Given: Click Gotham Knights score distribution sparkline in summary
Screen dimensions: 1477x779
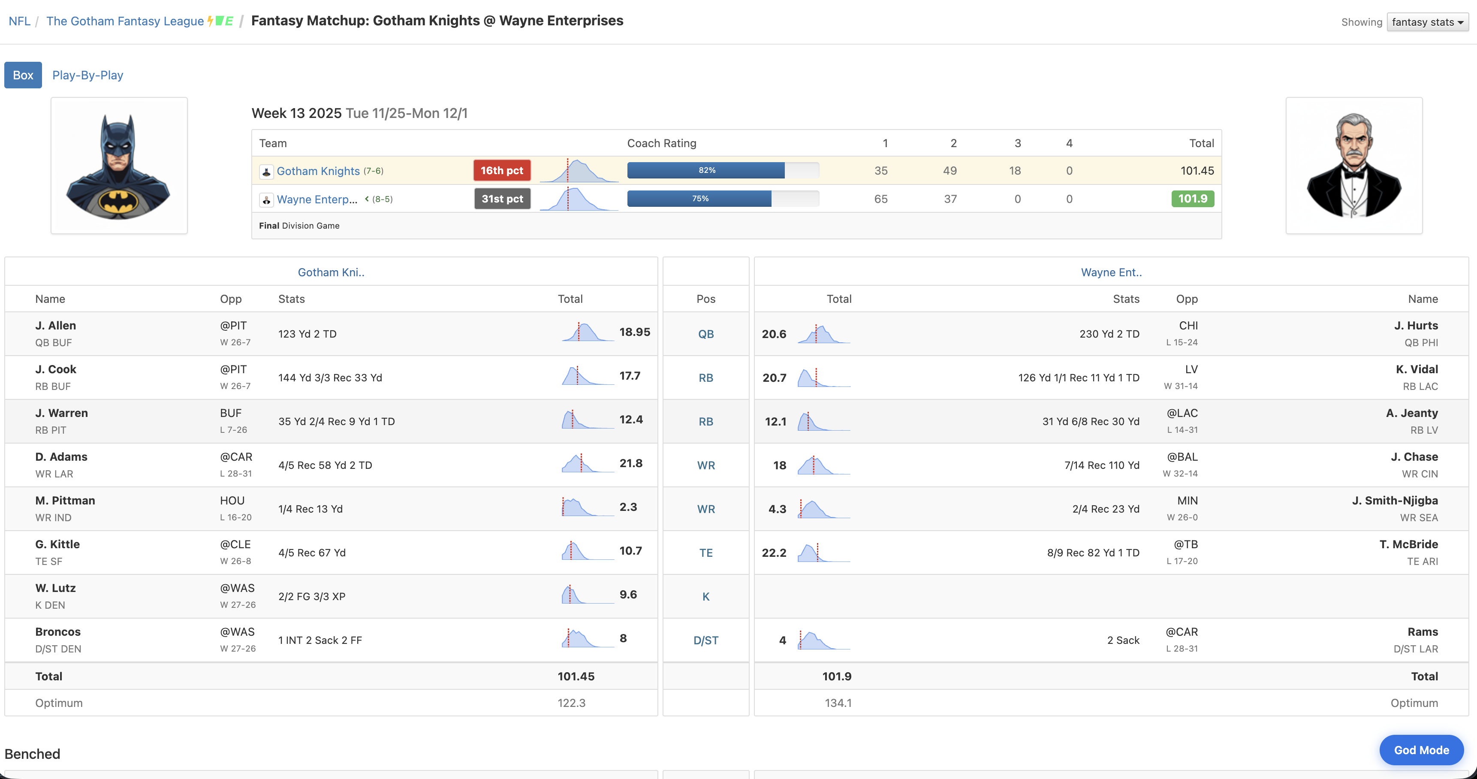Looking at the screenshot, I should click(x=579, y=171).
